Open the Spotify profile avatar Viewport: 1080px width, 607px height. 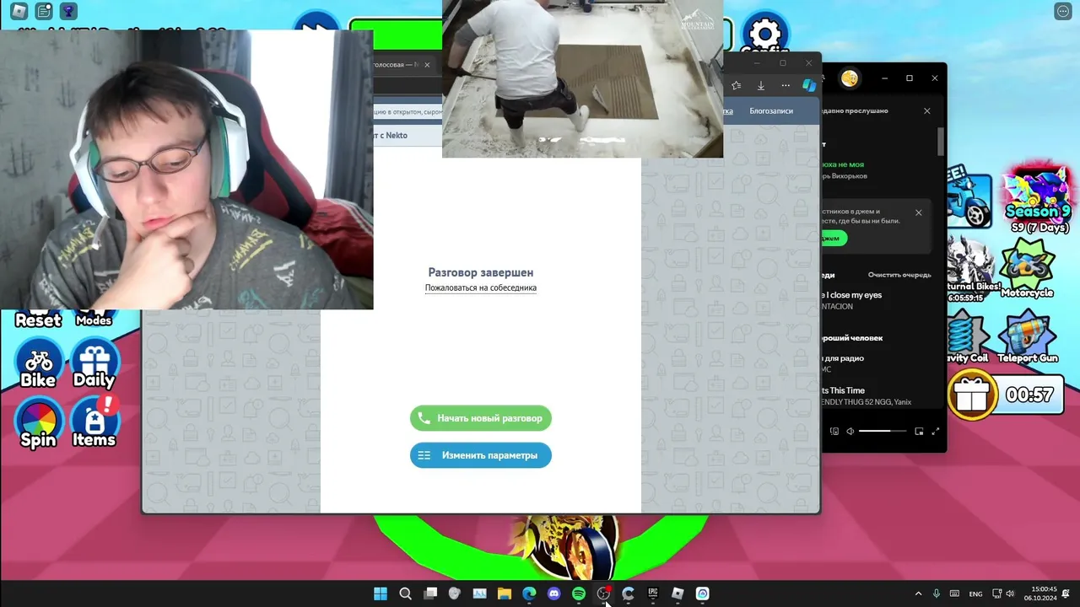tap(850, 78)
